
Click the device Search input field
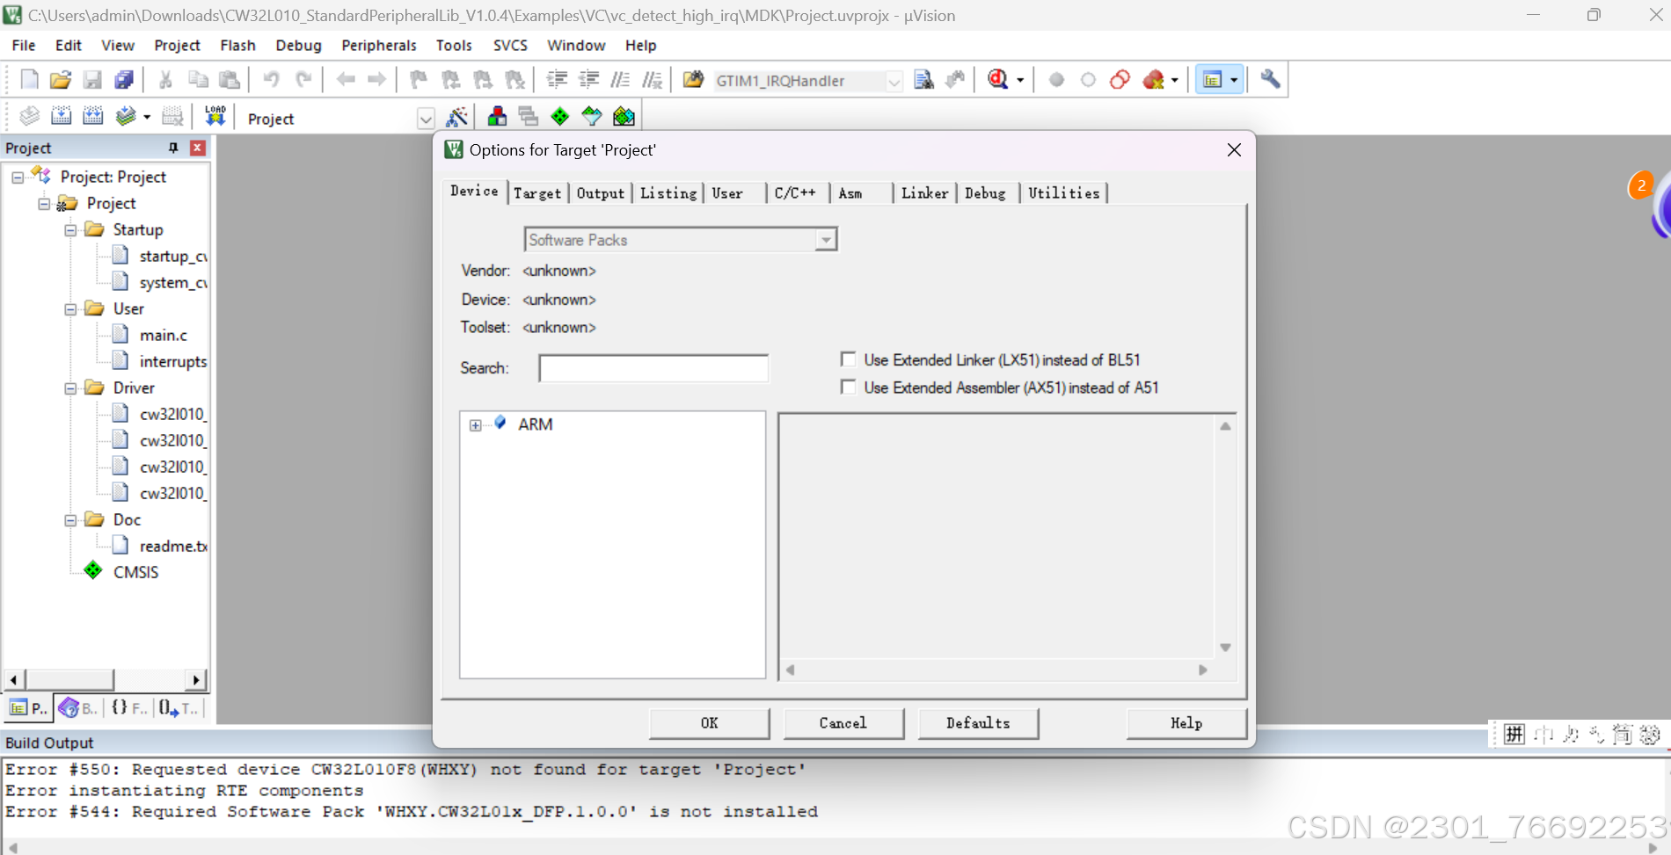[653, 368]
